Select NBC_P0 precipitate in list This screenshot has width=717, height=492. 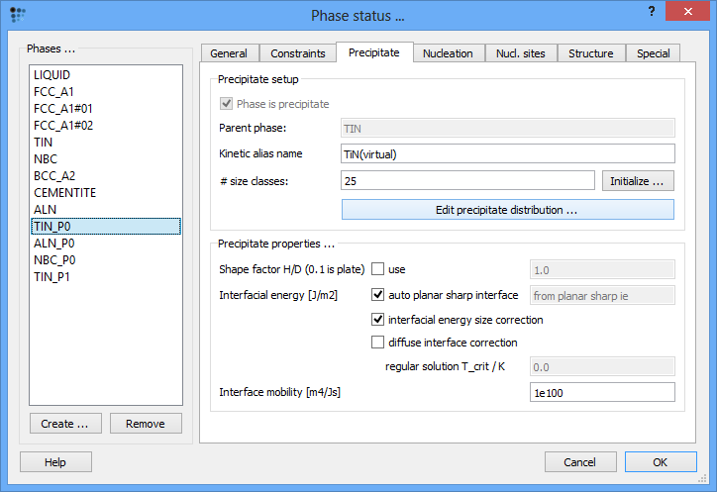click(106, 260)
